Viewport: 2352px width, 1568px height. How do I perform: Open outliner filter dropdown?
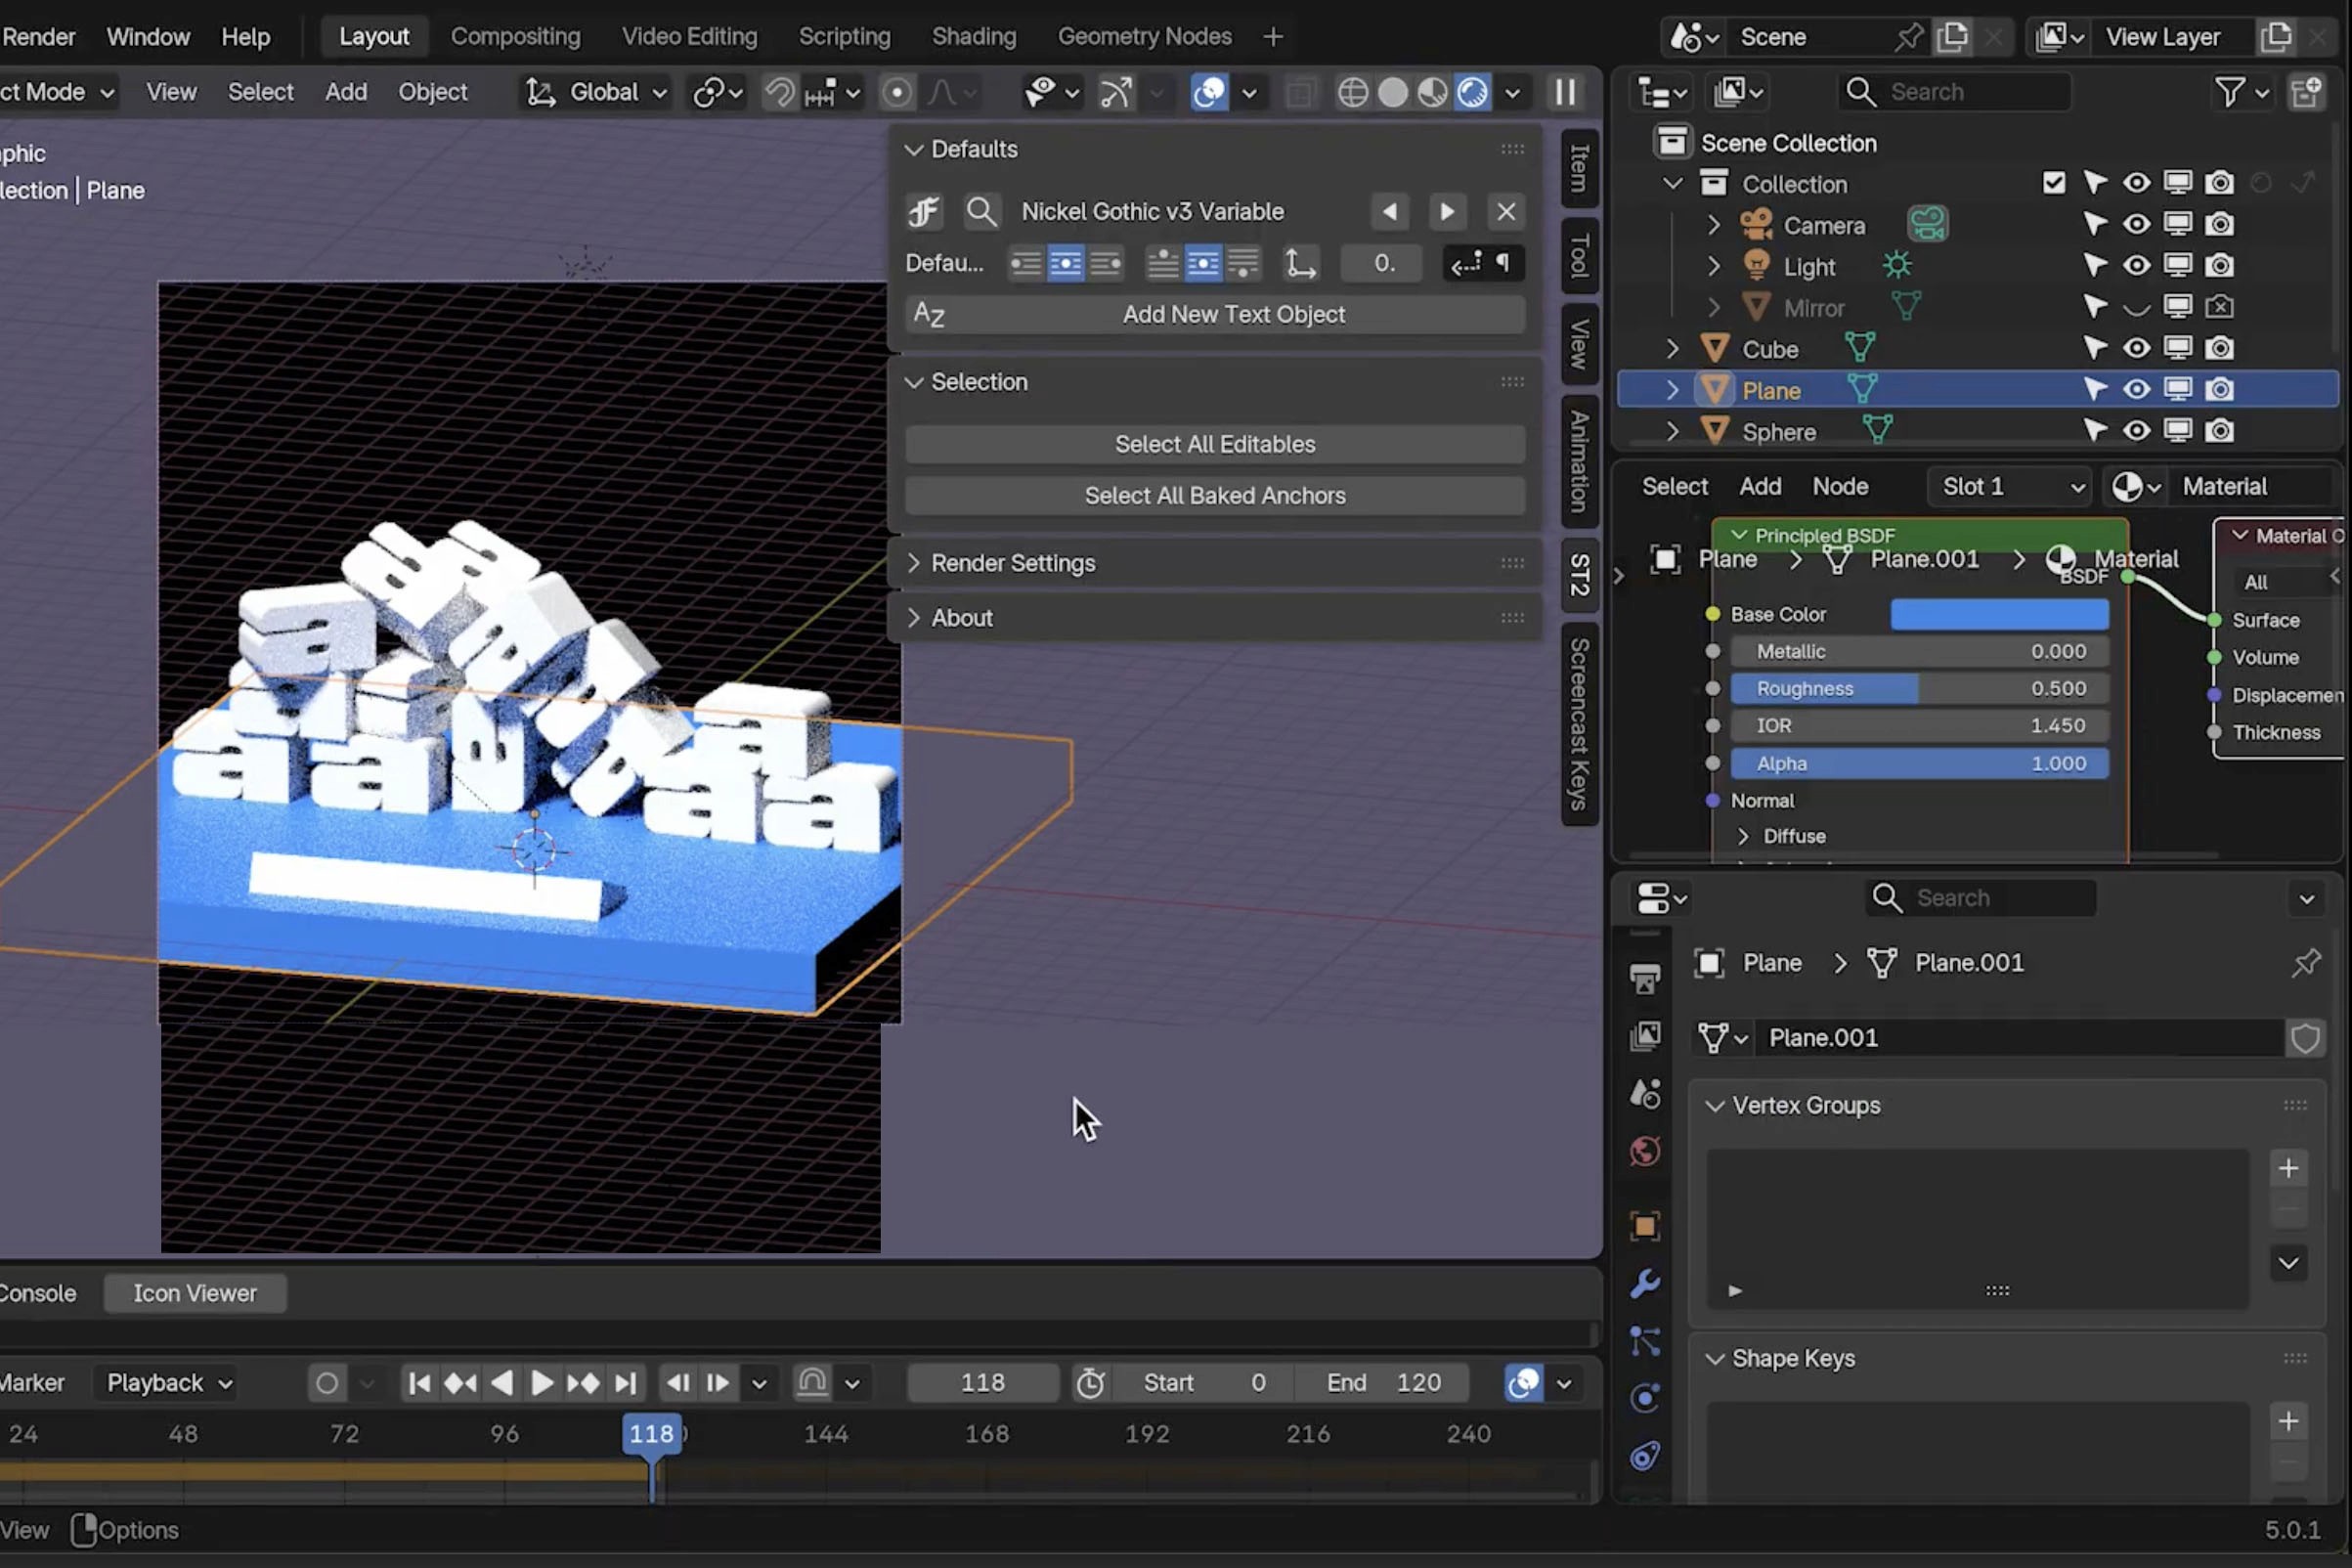point(2241,92)
